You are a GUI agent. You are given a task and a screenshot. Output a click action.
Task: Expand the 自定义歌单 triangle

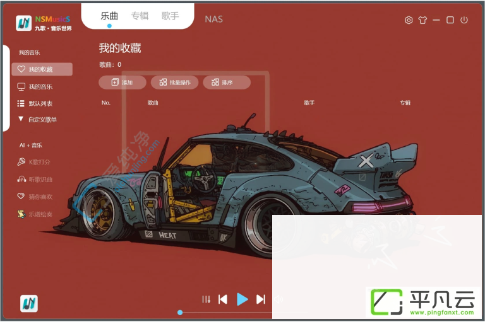[21, 119]
